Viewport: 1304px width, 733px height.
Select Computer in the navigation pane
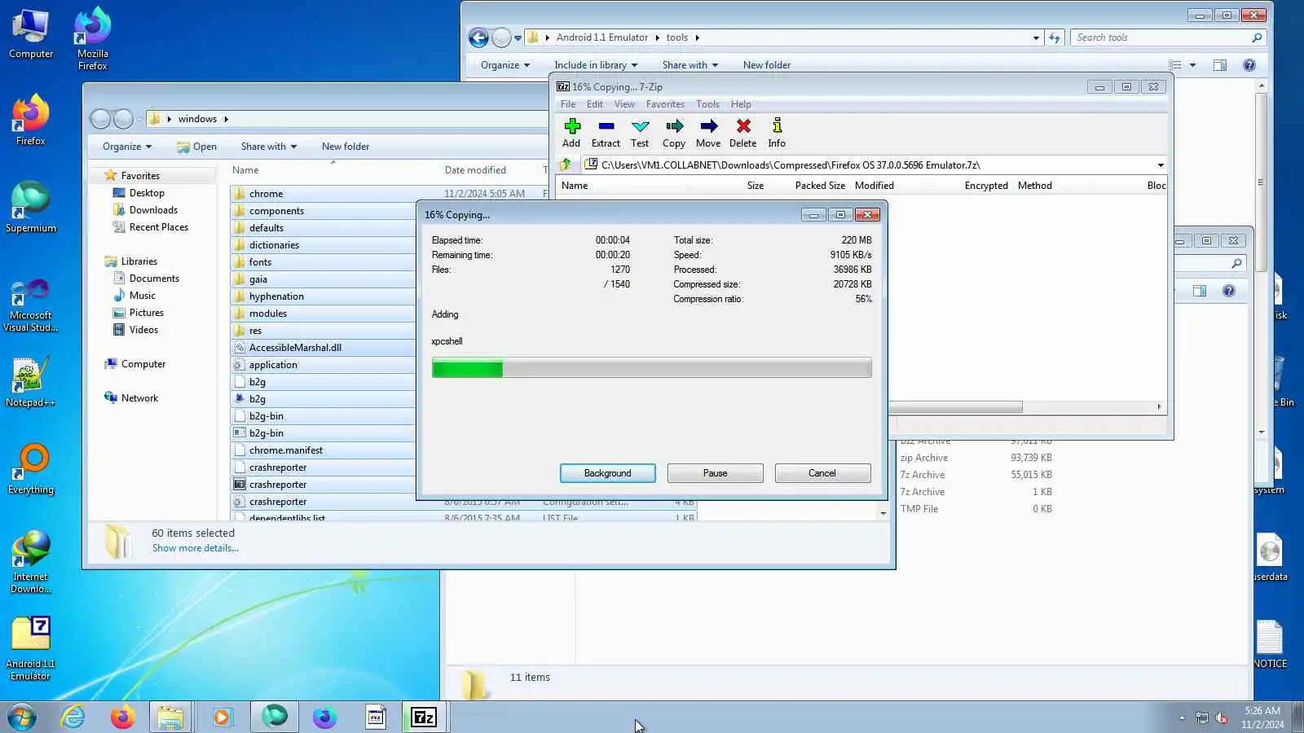pyautogui.click(x=143, y=364)
